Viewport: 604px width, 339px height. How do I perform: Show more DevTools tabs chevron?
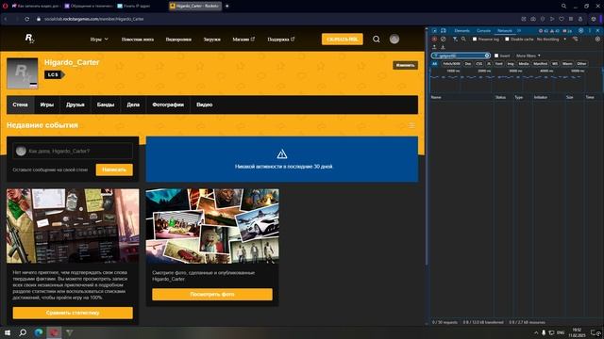(519, 30)
